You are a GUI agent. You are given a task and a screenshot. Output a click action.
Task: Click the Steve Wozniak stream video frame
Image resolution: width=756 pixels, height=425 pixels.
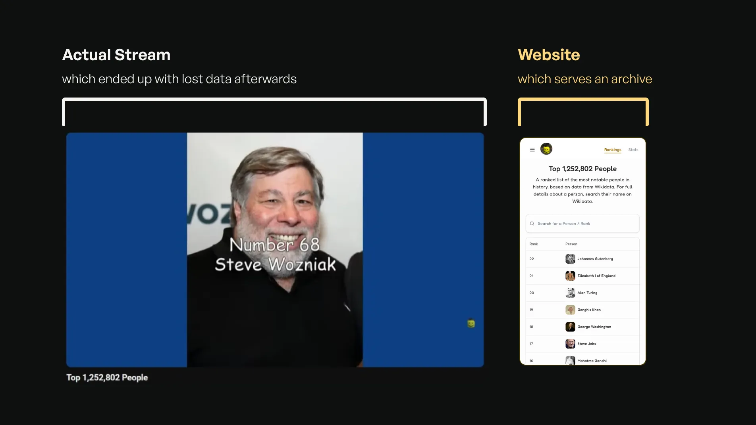(x=275, y=250)
